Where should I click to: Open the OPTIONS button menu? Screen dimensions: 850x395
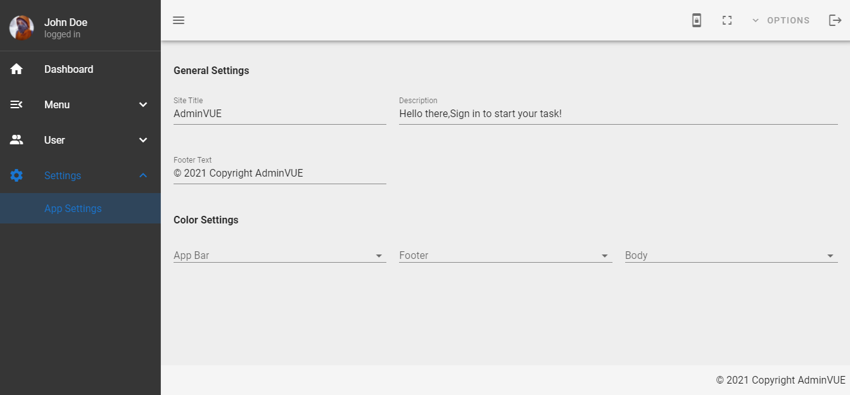[781, 20]
